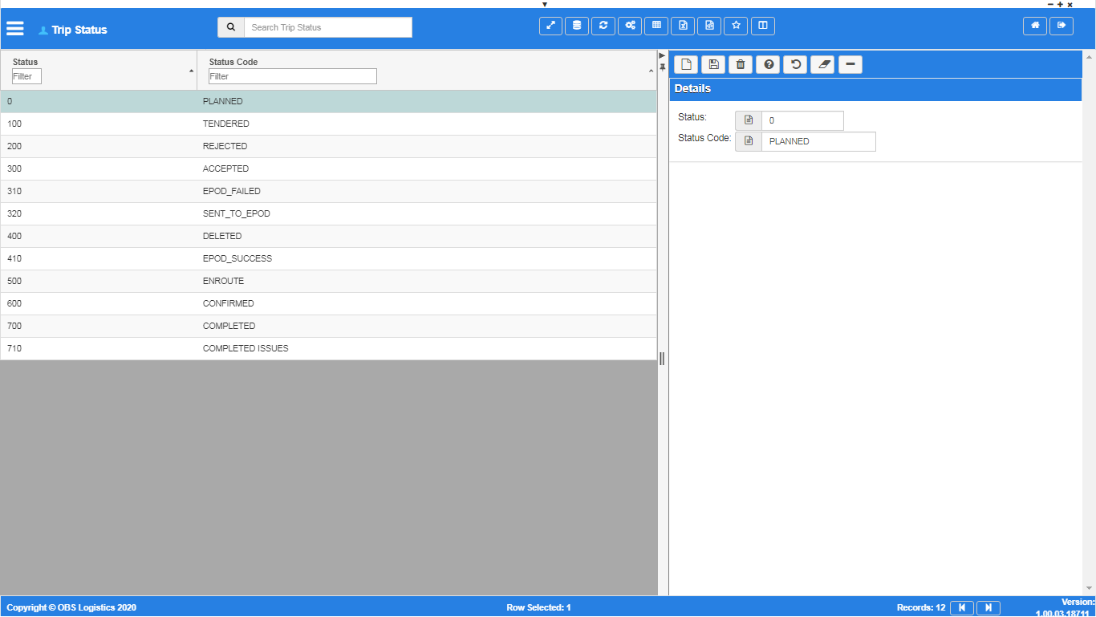The image size is (1096, 617).
Task: Select the PLANNED row
Action: pyautogui.click(x=328, y=101)
